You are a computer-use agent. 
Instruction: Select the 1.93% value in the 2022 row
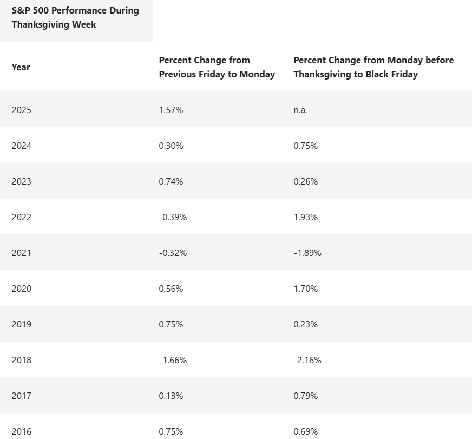pyautogui.click(x=306, y=217)
